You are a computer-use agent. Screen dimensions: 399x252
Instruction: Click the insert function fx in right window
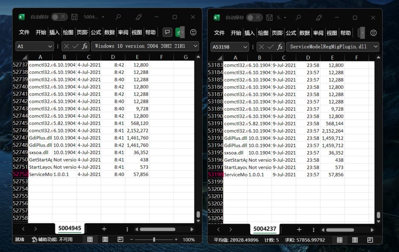point(280,47)
